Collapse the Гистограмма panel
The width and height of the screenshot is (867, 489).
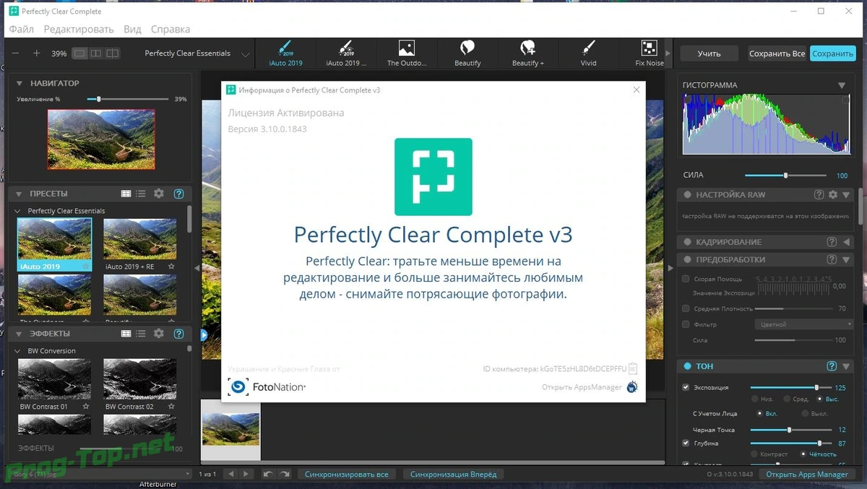842,85
